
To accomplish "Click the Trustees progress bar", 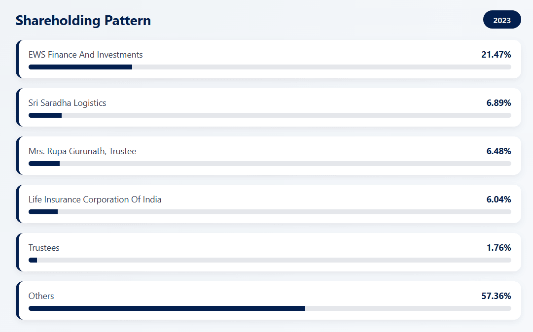I will (x=270, y=260).
